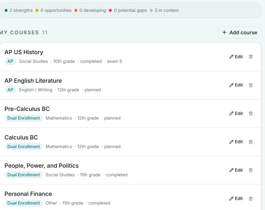265x210 pixels.
Task: Edit the AP English Literature course
Action: [x=236, y=85]
